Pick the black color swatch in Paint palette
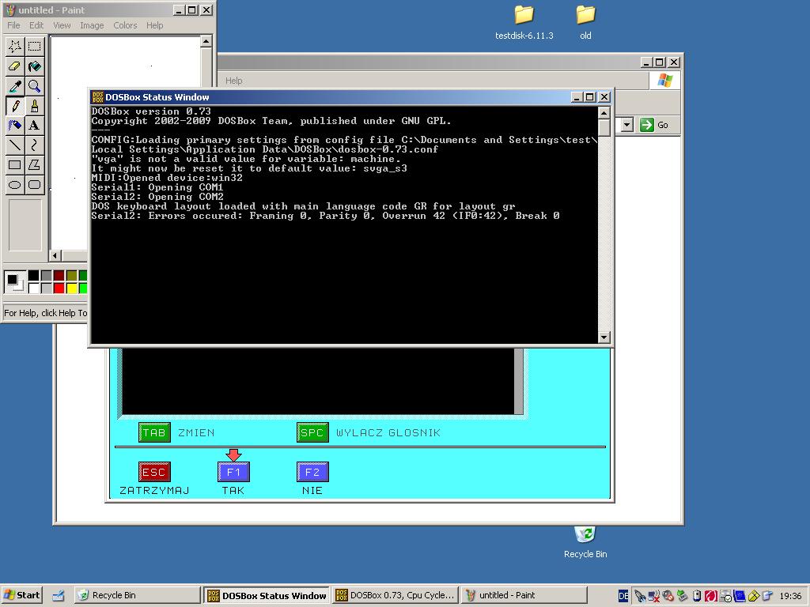Image resolution: width=810 pixels, height=607 pixels. coord(33,276)
